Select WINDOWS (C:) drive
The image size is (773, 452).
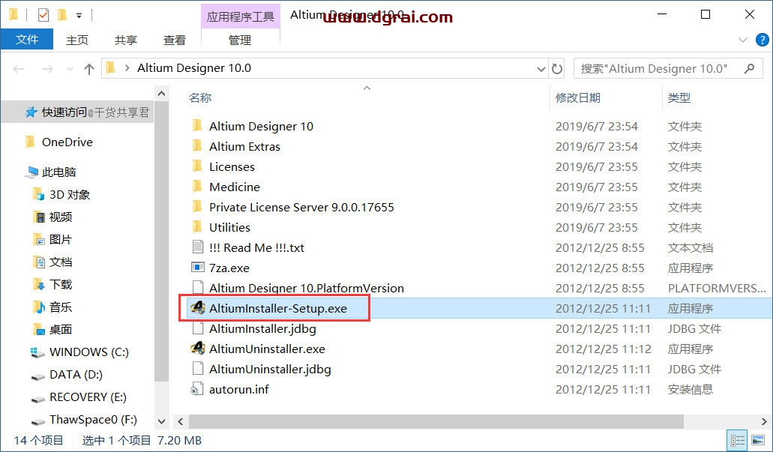coord(88,352)
